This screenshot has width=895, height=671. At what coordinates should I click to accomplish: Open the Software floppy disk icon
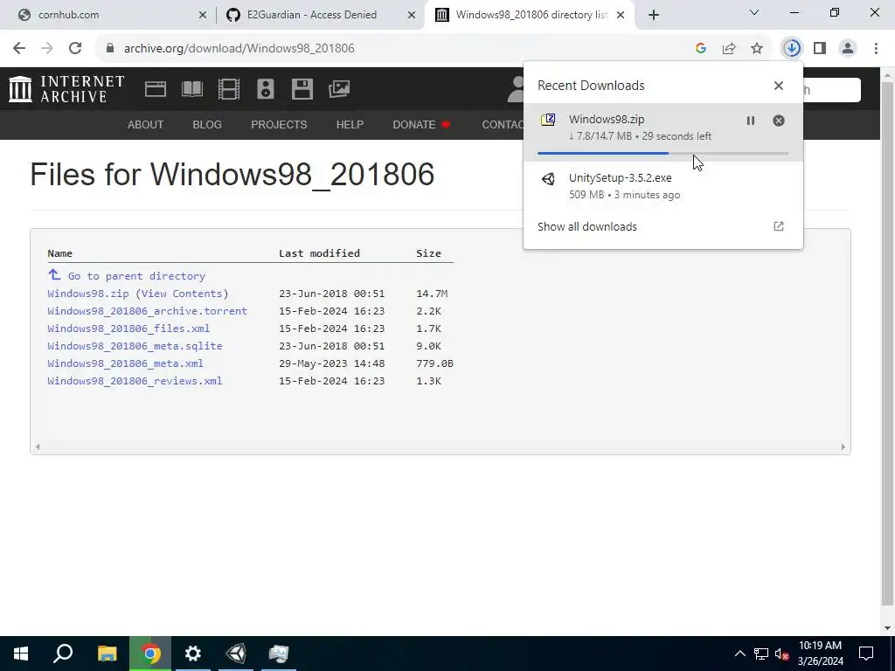point(302,89)
